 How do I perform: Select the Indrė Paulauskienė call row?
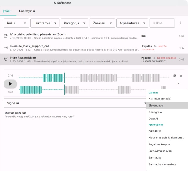point(94,59)
